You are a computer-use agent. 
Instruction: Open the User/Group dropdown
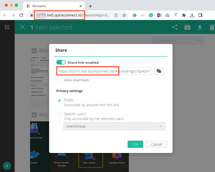(x=114, y=126)
